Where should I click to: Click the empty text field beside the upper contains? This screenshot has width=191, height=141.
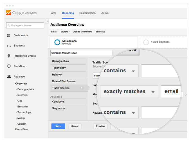[x=159, y=71]
